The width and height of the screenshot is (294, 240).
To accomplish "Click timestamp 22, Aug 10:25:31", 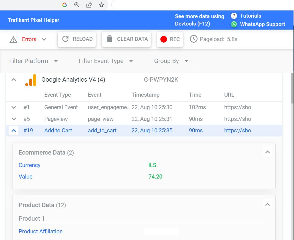I will coord(152,119).
